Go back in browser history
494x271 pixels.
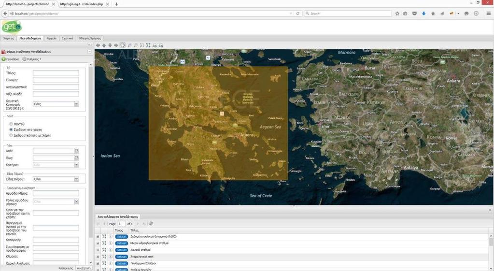click(5, 14)
